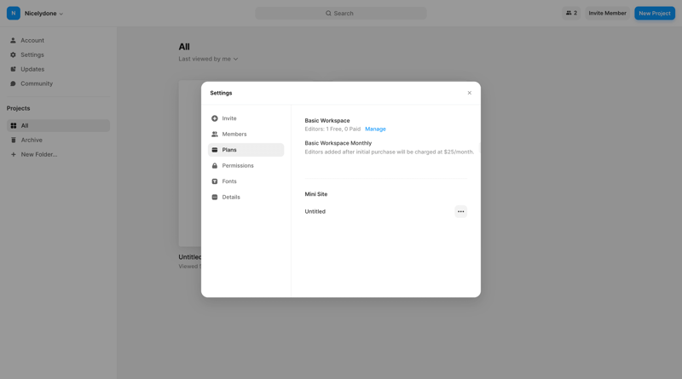Click the New Project button

[x=655, y=13]
